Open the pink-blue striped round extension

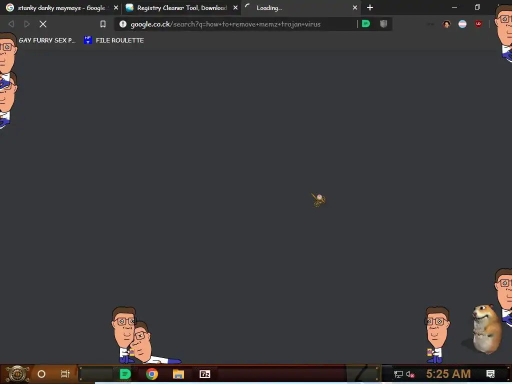pos(462,24)
